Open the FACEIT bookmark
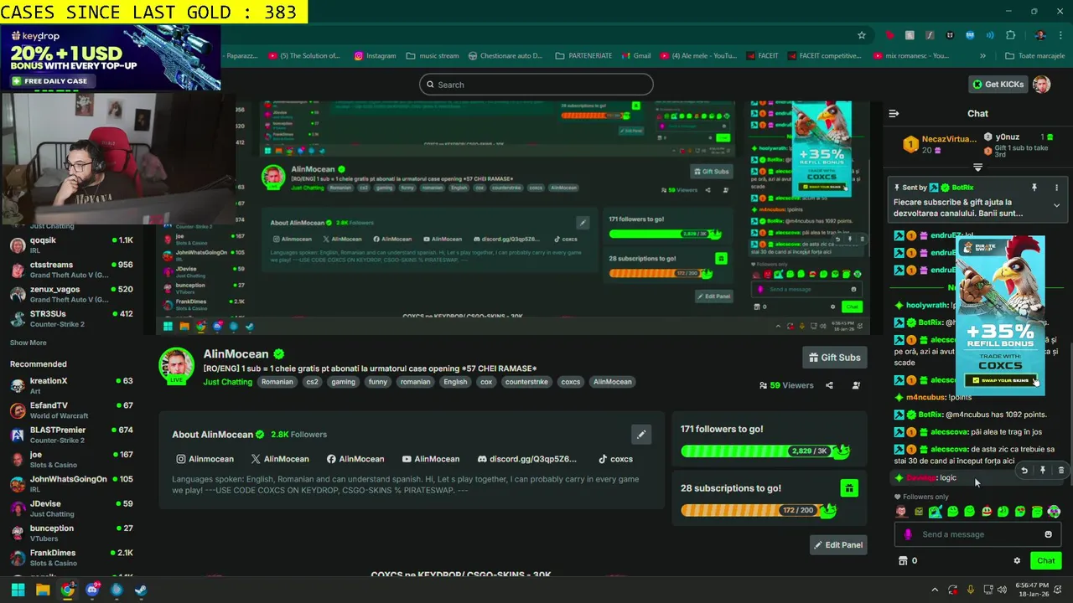The height and width of the screenshot is (603, 1073). (x=761, y=56)
